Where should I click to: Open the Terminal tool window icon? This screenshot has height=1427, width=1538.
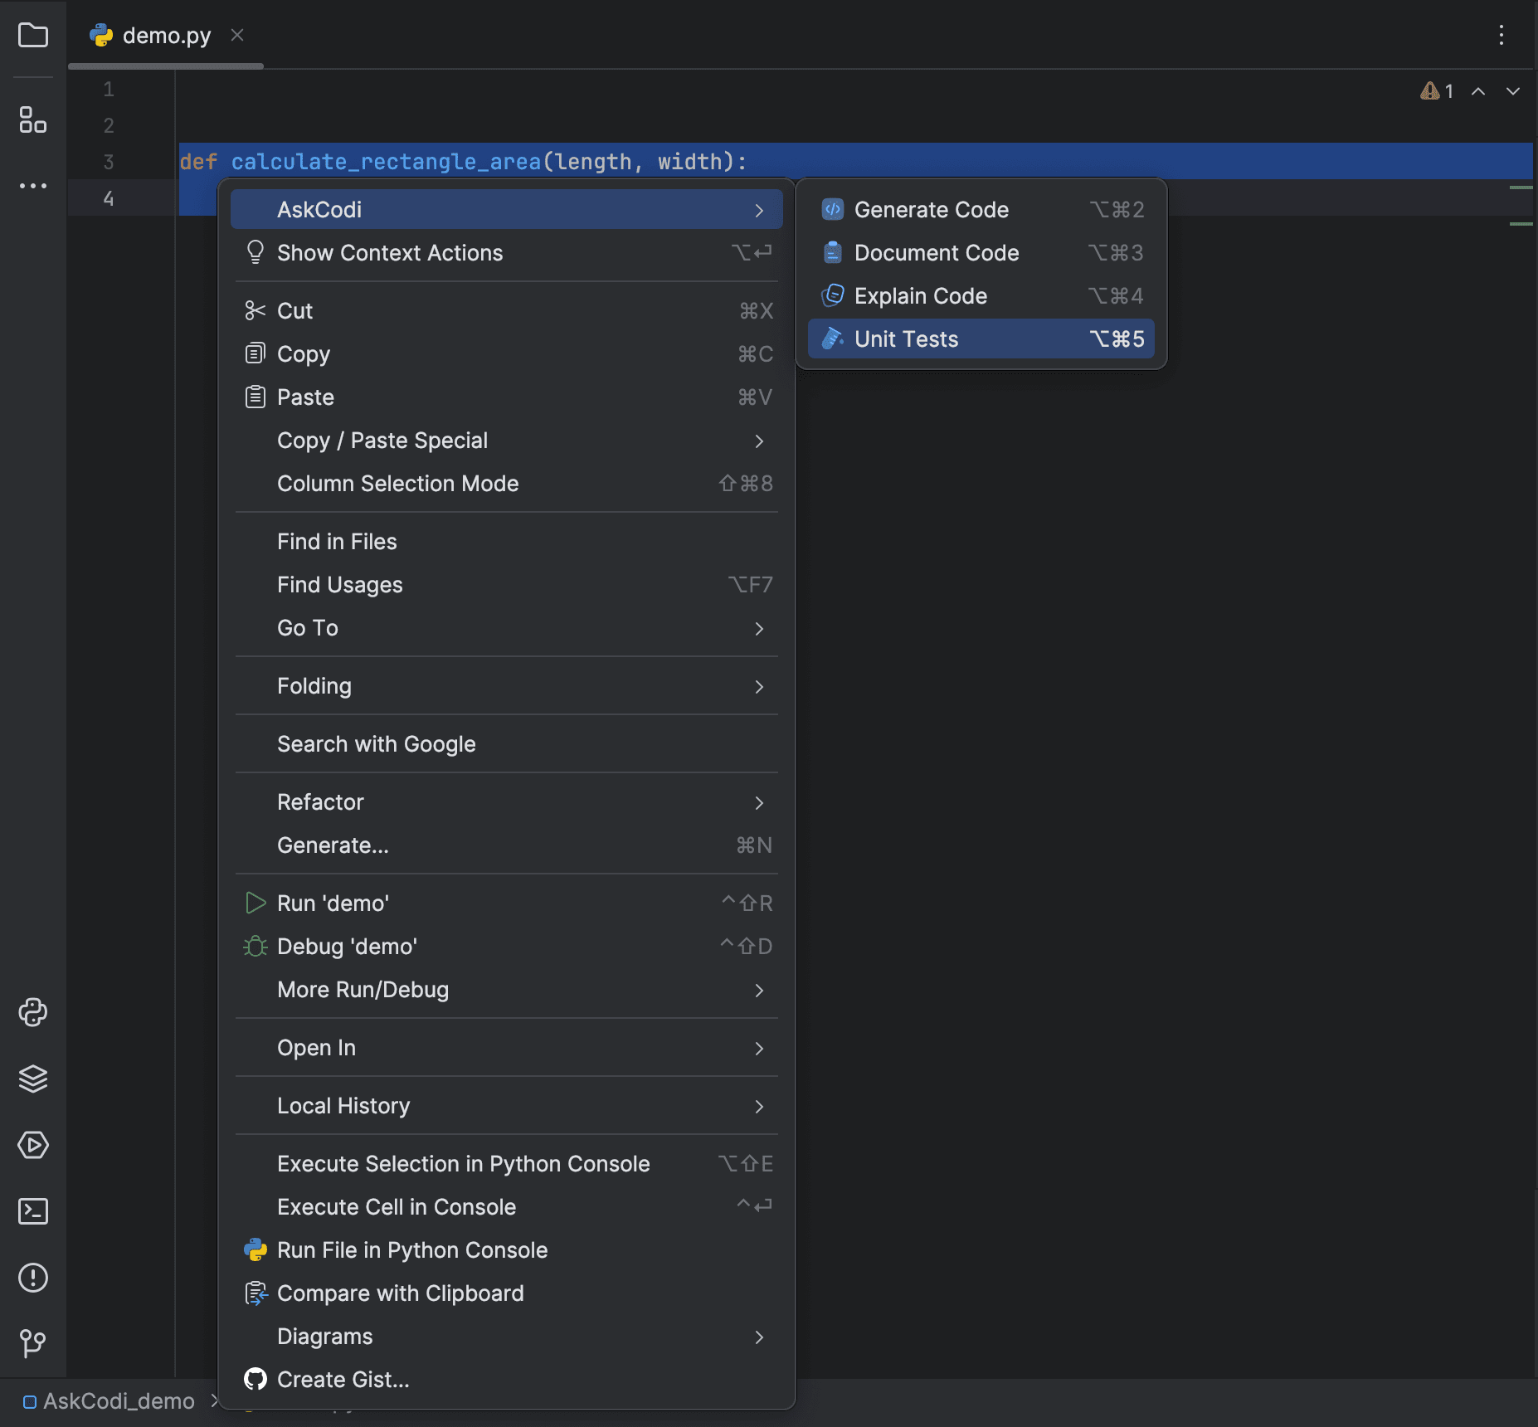33,1211
